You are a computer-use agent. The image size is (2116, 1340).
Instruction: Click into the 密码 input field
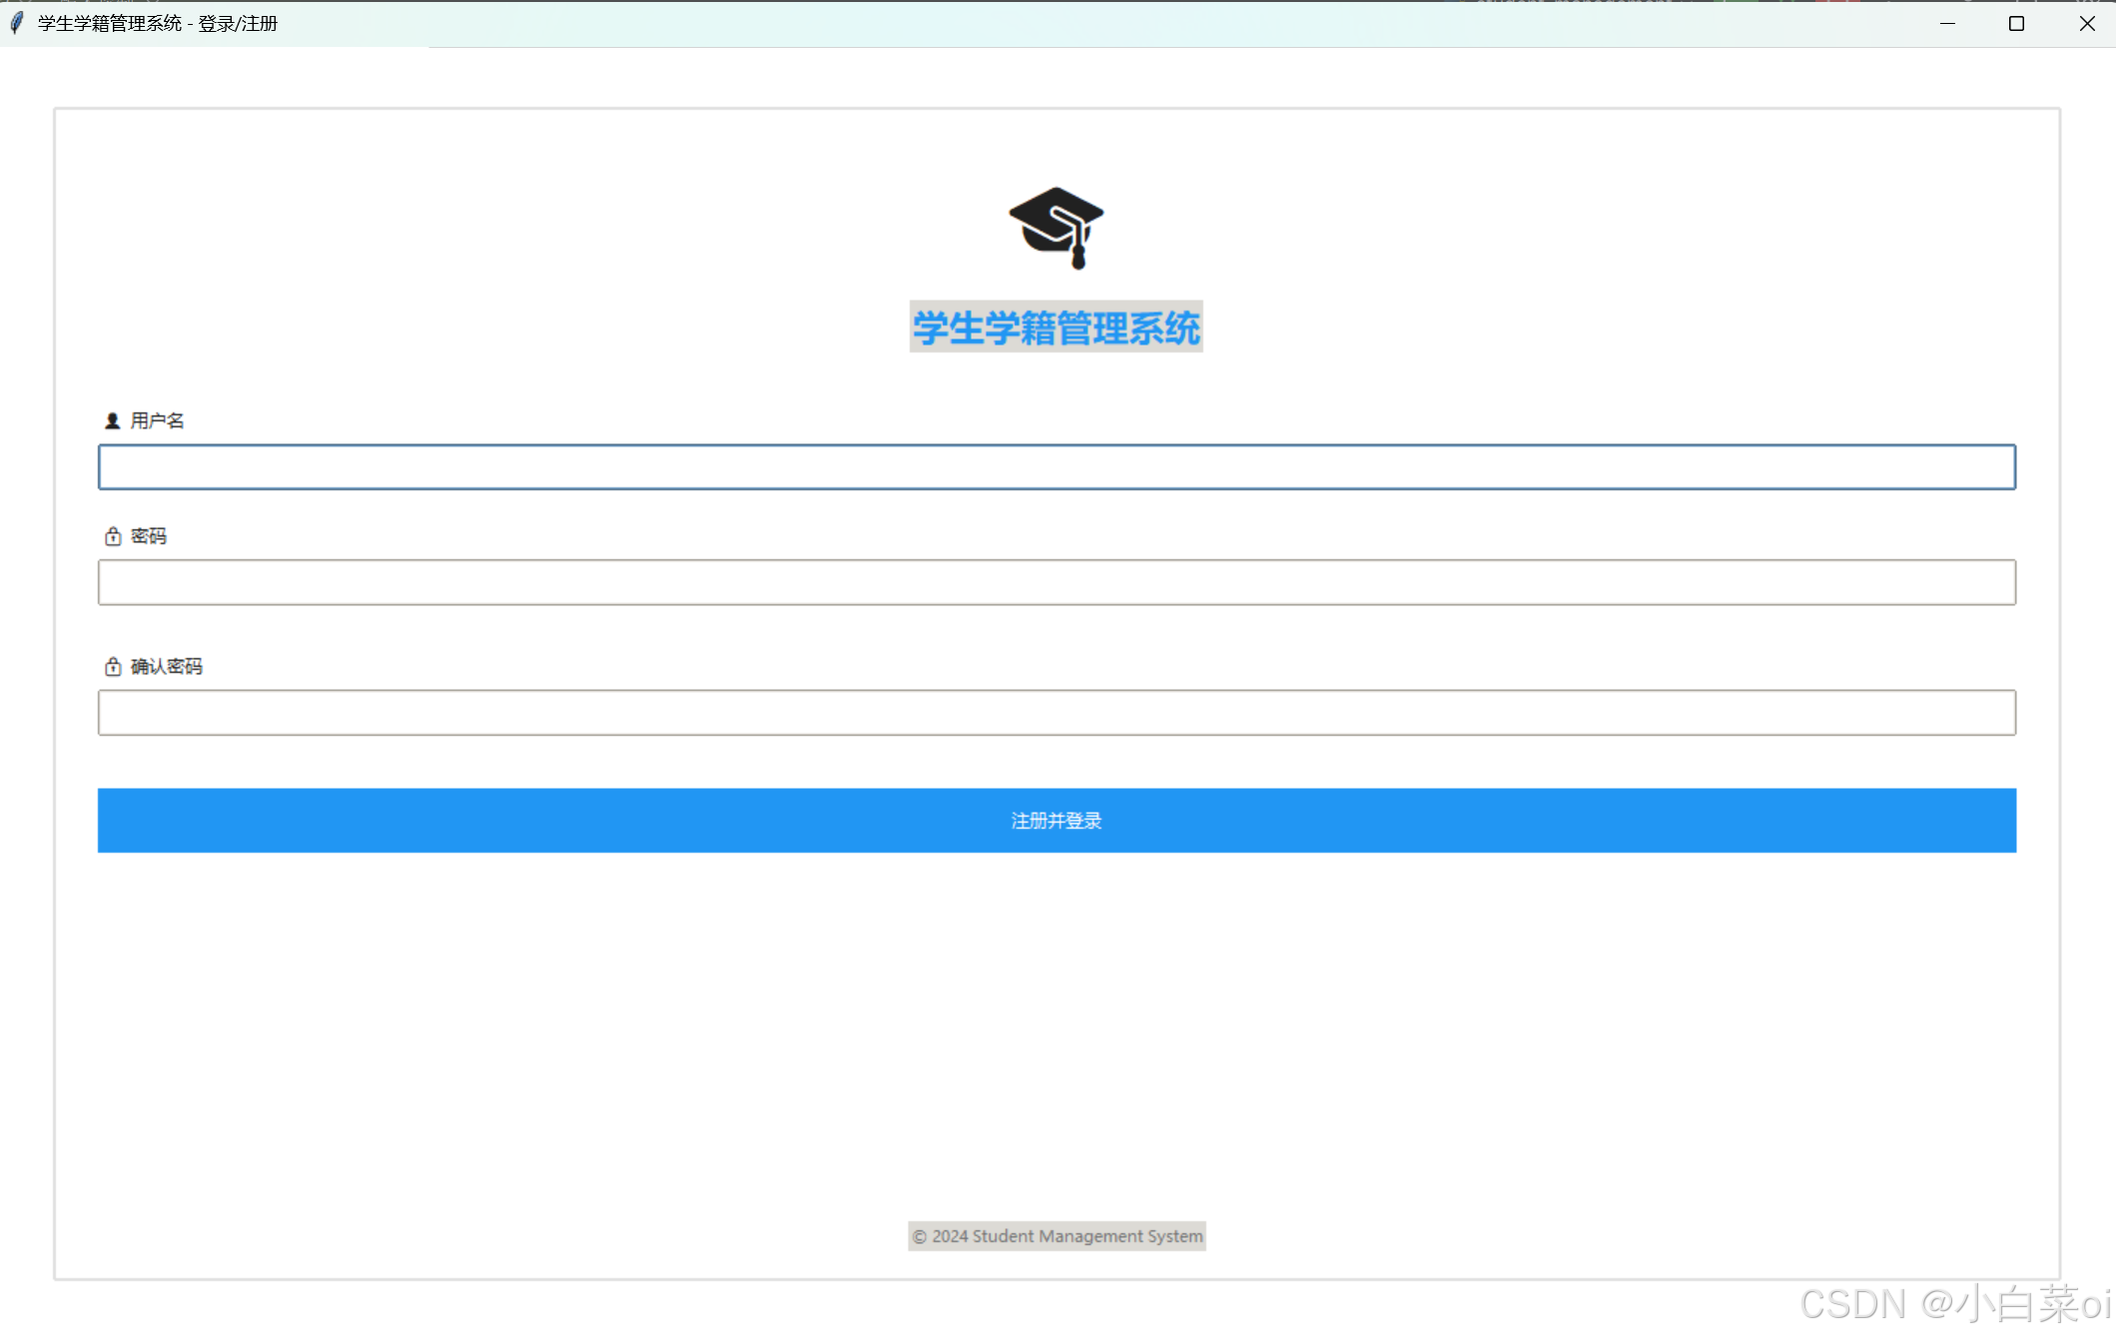1056,582
